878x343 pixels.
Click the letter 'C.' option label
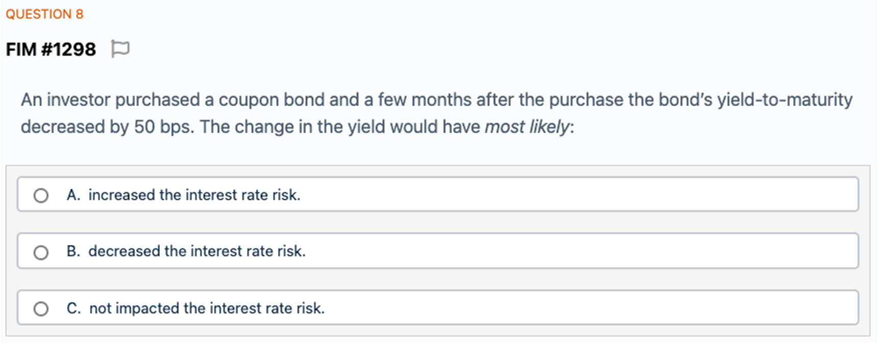pos(74,308)
